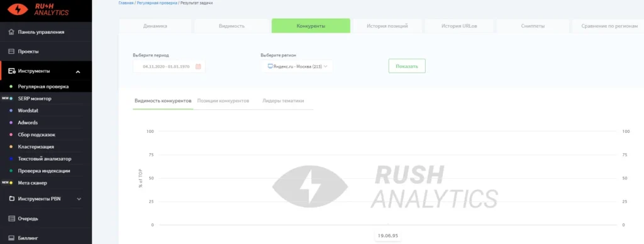644x244 pixels.
Task: Open Проекты menu item
Action: pyautogui.click(x=28, y=51)
